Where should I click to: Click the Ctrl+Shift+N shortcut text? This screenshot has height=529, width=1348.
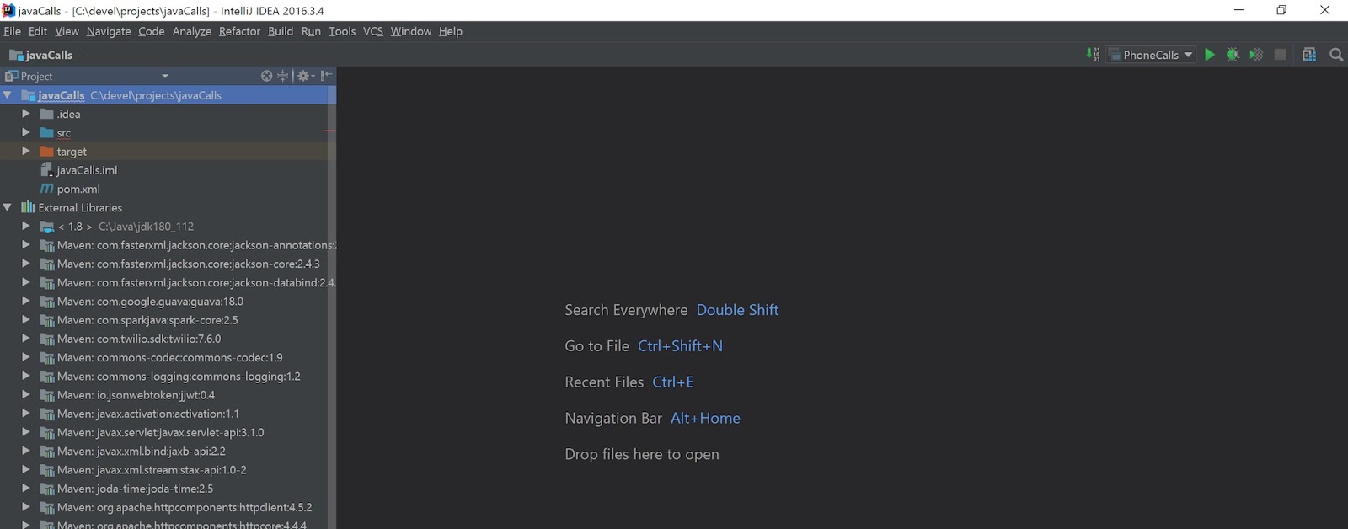pos(680,346)
